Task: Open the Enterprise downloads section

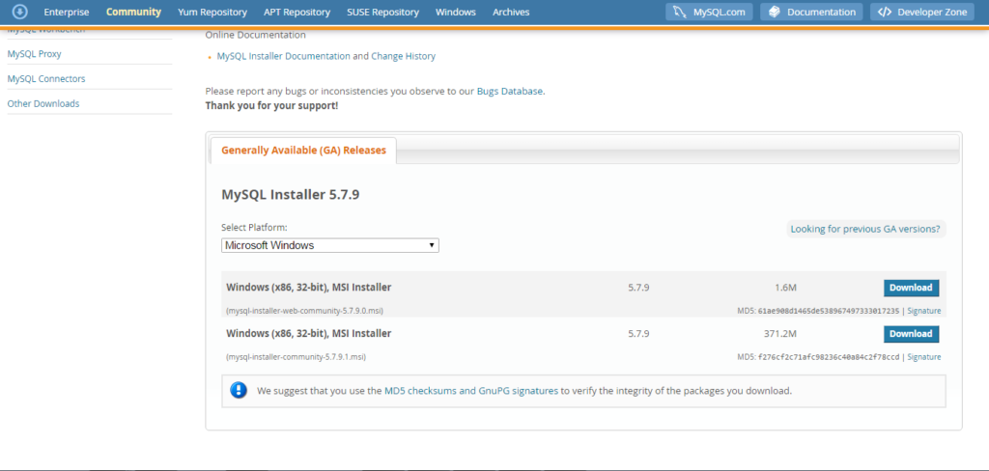Action: pos(67,12)
